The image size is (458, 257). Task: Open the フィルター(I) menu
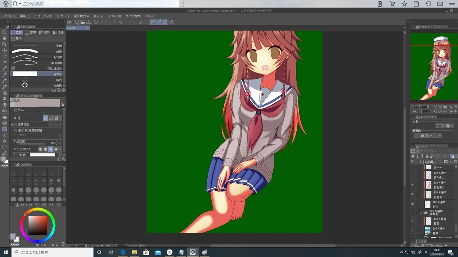tap(114, 16)
